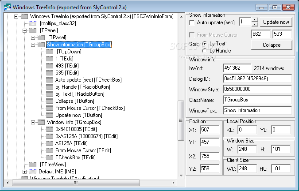The image size is (299, 191).
Task: Click the tree scroll right arrow
Action: [173, 183]
